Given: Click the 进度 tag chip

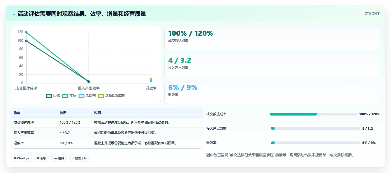Looking at the screenshot, I should (x=59, y=158).
